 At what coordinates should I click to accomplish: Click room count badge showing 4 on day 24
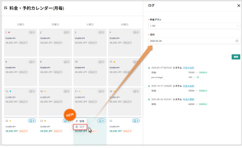coord(101,121)
